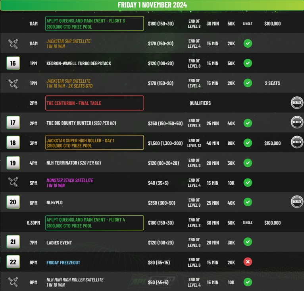Viewport: 304px width, 291px height.
Task: Click green checkmark on Kedron-Wavell Turbo Deepstack row
Action: coord(248,63)
